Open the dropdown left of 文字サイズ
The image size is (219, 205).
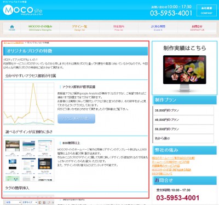coord(13,202)
